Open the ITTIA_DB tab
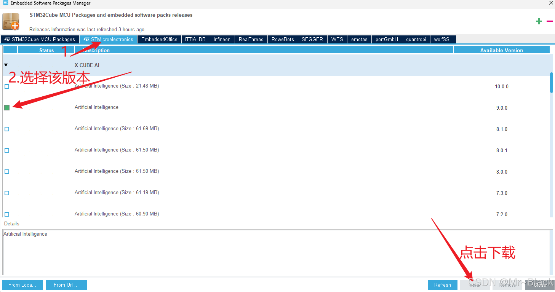Screen dimensions: 555x292 pyautogui.click(x=195, y=39)
